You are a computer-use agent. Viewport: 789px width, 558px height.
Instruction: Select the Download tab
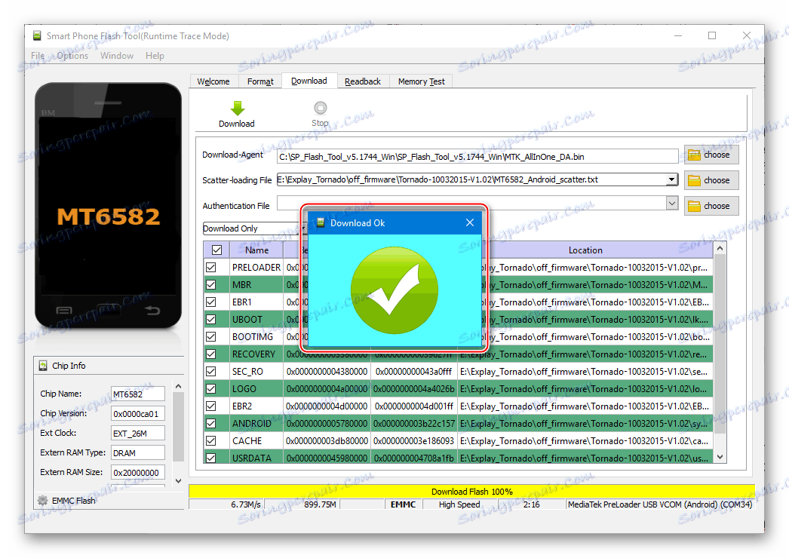[x=309, y=81]
